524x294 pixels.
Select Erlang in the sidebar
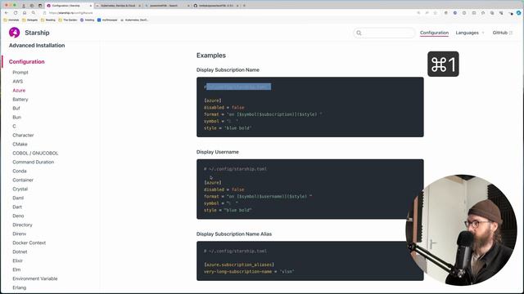[20, 287]
